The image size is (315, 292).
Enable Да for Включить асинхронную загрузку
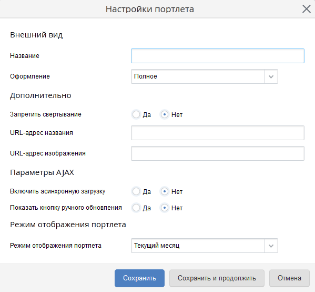coord(136,191)
